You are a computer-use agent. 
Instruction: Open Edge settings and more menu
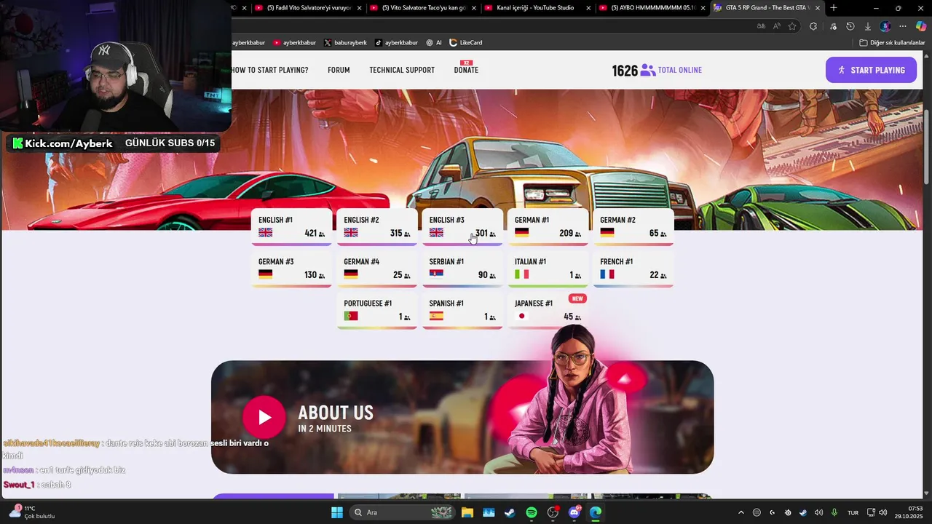pyautogui.click(x=903, y=26)
